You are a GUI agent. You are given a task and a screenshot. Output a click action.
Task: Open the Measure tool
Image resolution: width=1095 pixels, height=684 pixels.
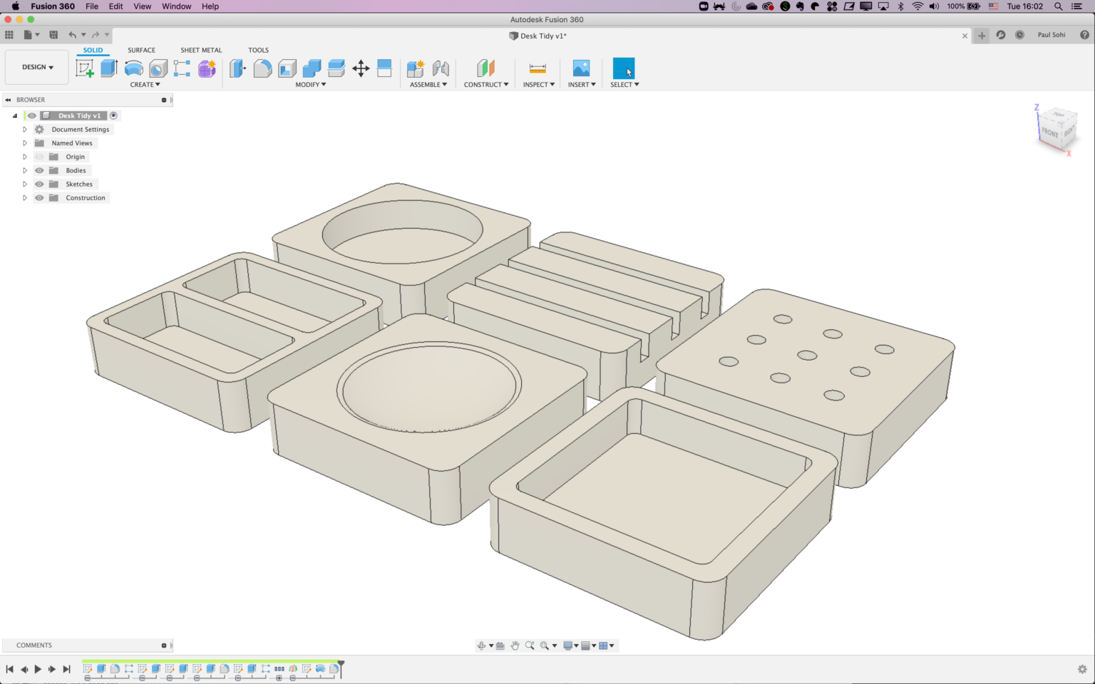tap(538, 68)
